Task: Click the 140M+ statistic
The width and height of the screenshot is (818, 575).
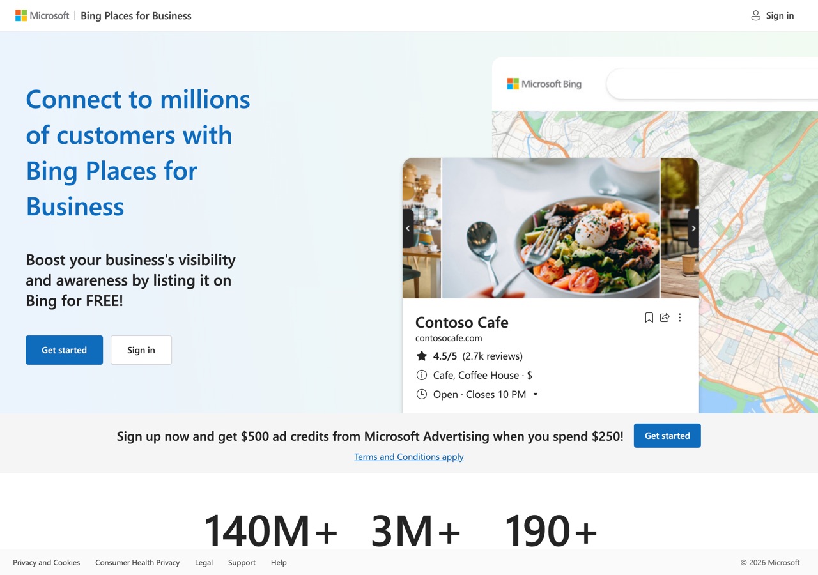Action: pyautogui.click(x=270, y=530)
